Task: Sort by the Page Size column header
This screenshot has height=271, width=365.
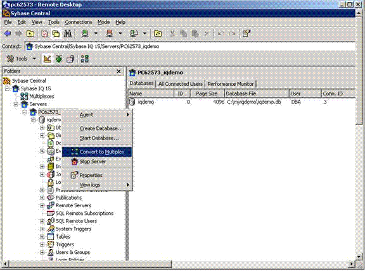Action: [x=207, y=93]
